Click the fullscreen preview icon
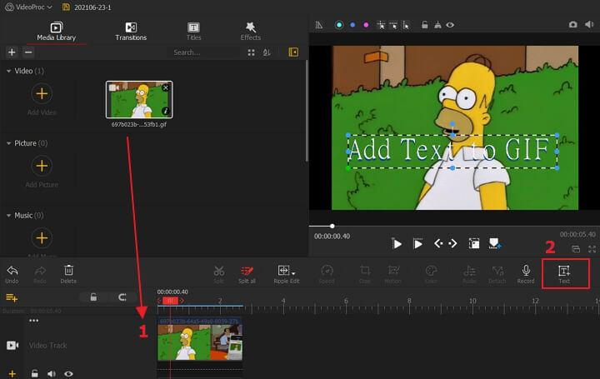This screenshot has width=600, height=379. [592, 249]
